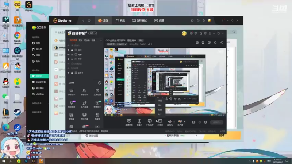Open 辅助设置 in WeGame bottom bar
The width and height of the screenshot is (292, 164).
[x=92, y=136]
